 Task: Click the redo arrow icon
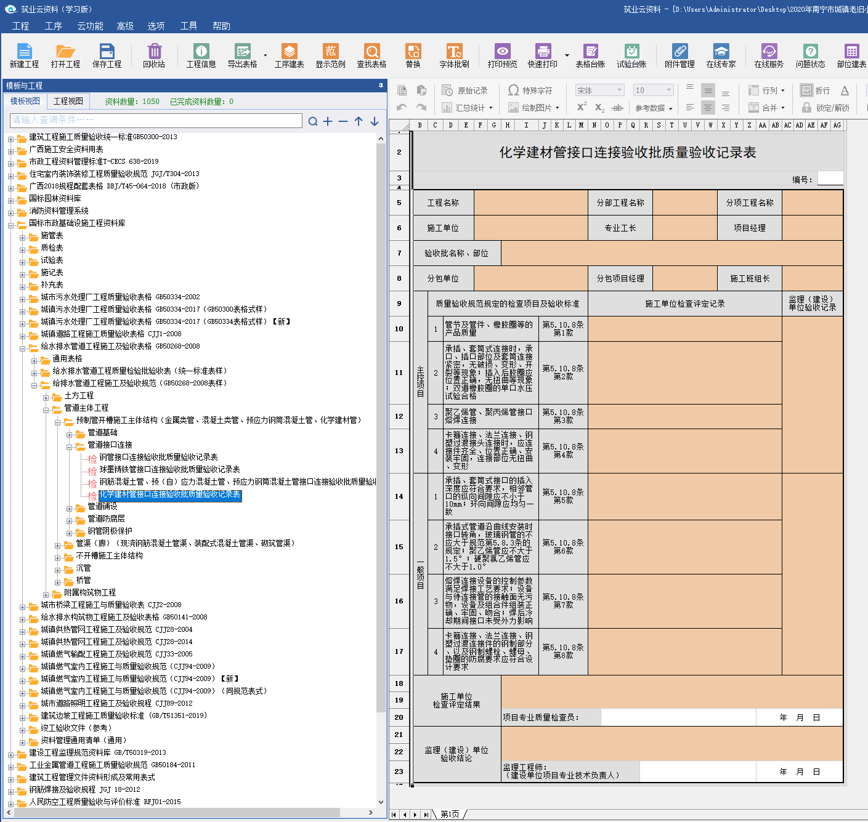421,107
